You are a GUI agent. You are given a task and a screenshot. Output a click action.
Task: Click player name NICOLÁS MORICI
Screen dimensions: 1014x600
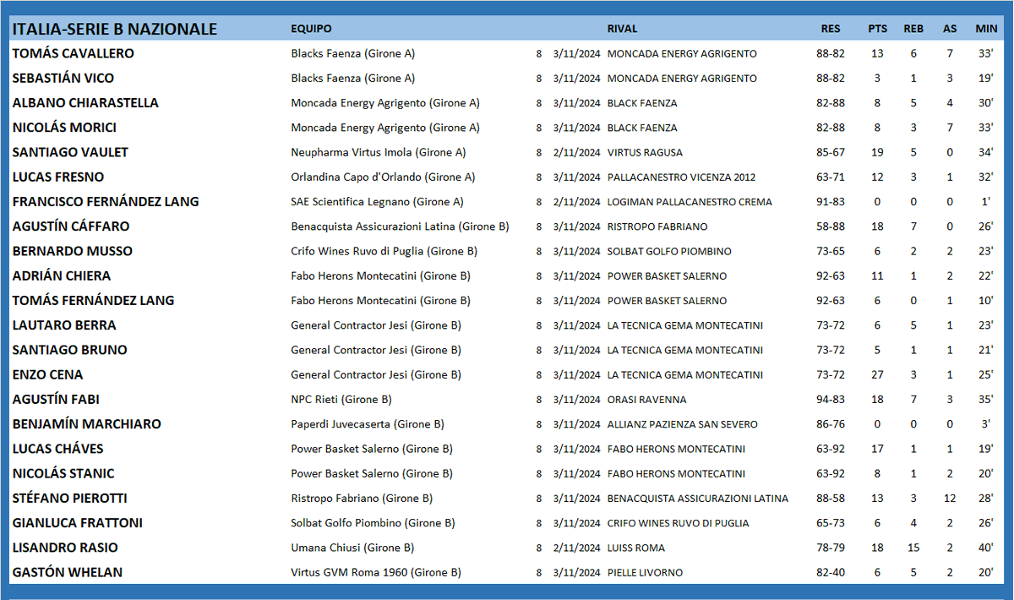click(x=64, y=128)
